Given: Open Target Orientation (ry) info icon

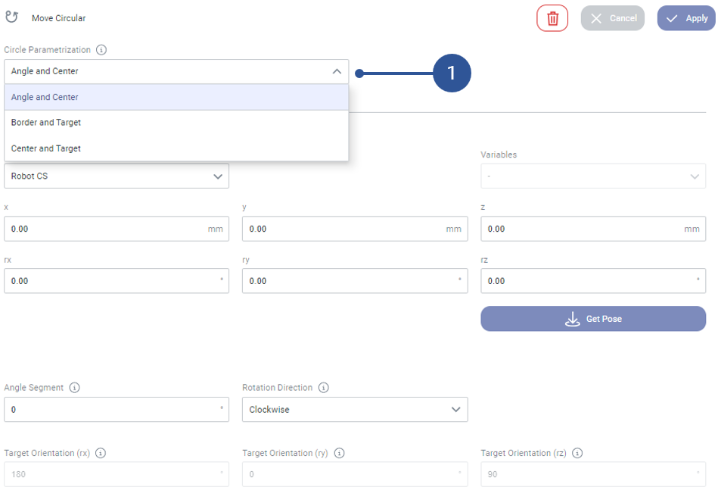Looking at the screenshot, I should point(339,453).
